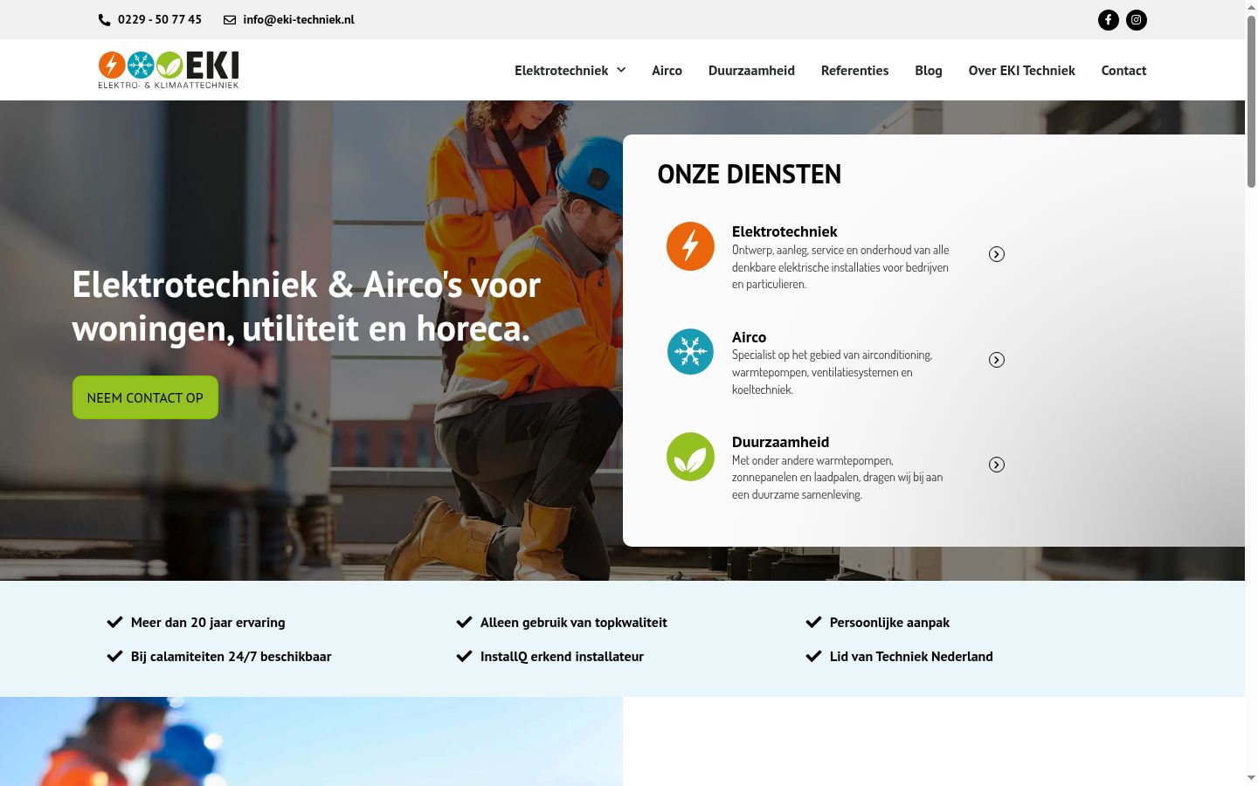Viewport: 1258px width, 786px height.
Task: Open the Blog menu item
Action: 929,71
